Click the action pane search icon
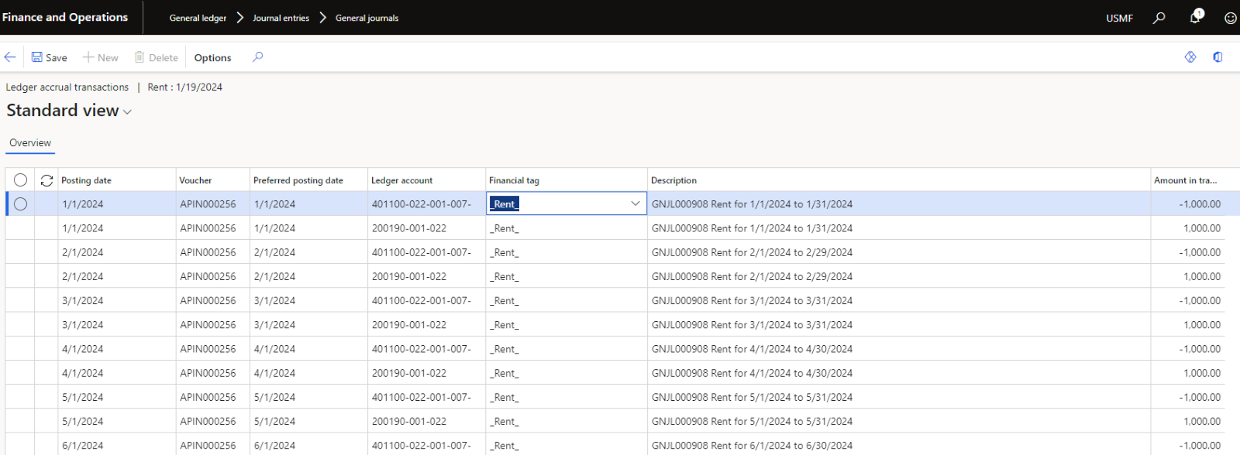This screenshot has height=455, width=1240. 258,57
